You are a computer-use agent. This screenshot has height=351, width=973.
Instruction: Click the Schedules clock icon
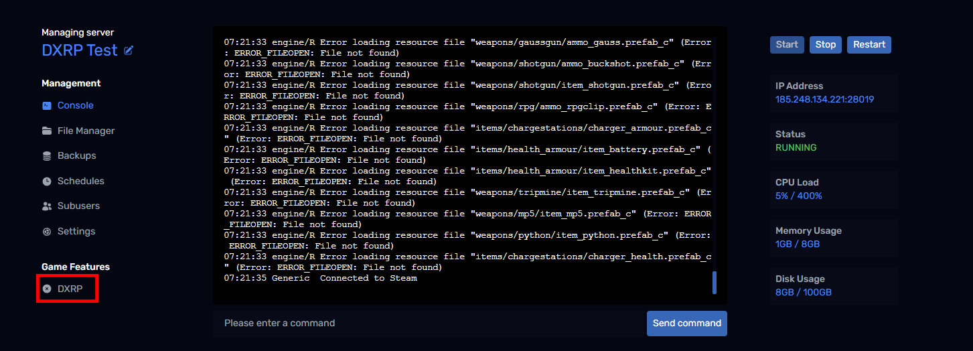pos(47,182)
